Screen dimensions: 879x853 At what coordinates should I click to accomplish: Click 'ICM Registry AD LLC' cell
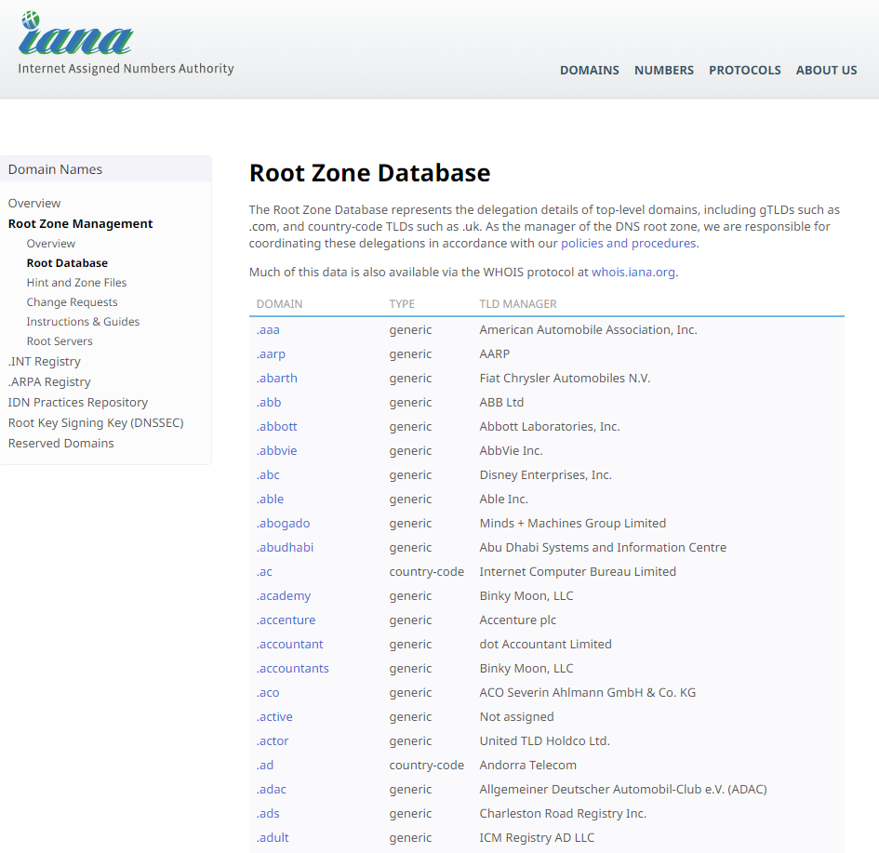[x=537, y=837]
